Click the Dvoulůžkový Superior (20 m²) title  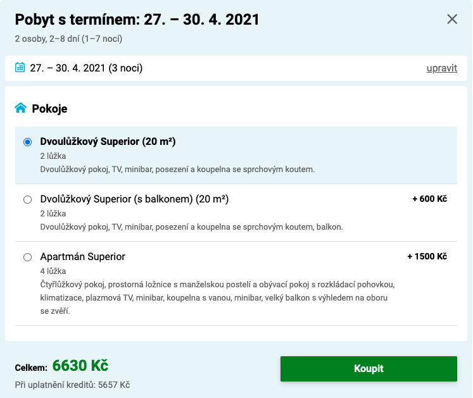pyautogui.click(x=108, y=141)
